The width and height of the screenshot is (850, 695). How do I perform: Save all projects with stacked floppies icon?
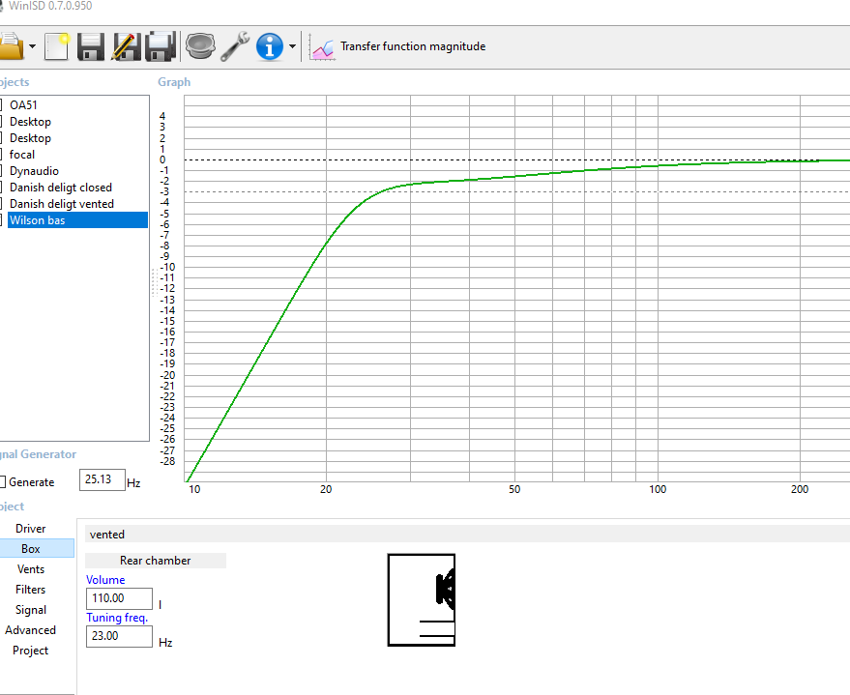tap(161, 46)
